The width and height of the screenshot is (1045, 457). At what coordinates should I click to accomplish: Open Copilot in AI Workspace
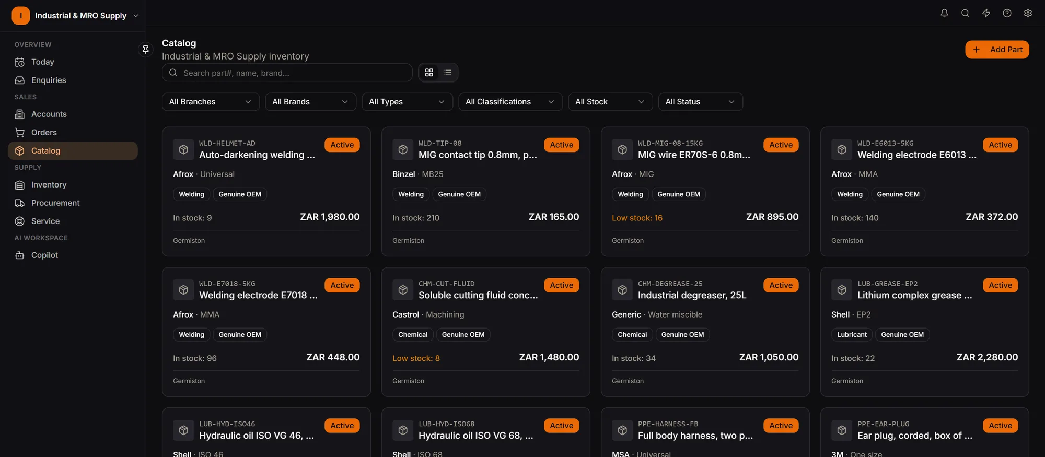[x=73, y=255]
